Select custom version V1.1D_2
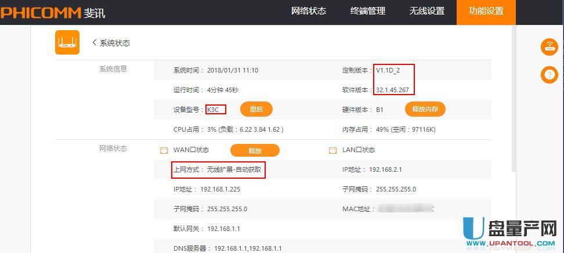Viewport: 564px width, 253px height. click(x=388, y=71)
